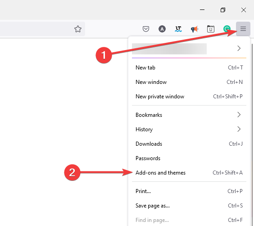The width and height of the screenshot is (254, 226).
Task: Expand the account submenu chevron
Action: click(x=239, y=48)
